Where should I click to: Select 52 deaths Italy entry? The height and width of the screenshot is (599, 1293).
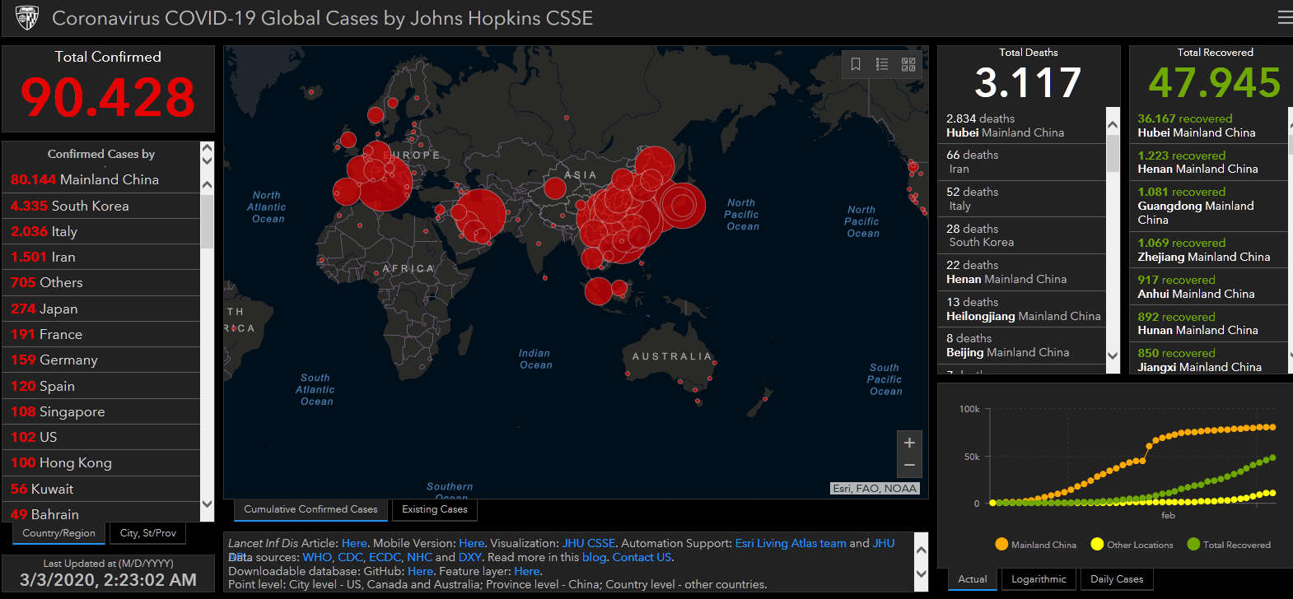(x=1021, y=199)
